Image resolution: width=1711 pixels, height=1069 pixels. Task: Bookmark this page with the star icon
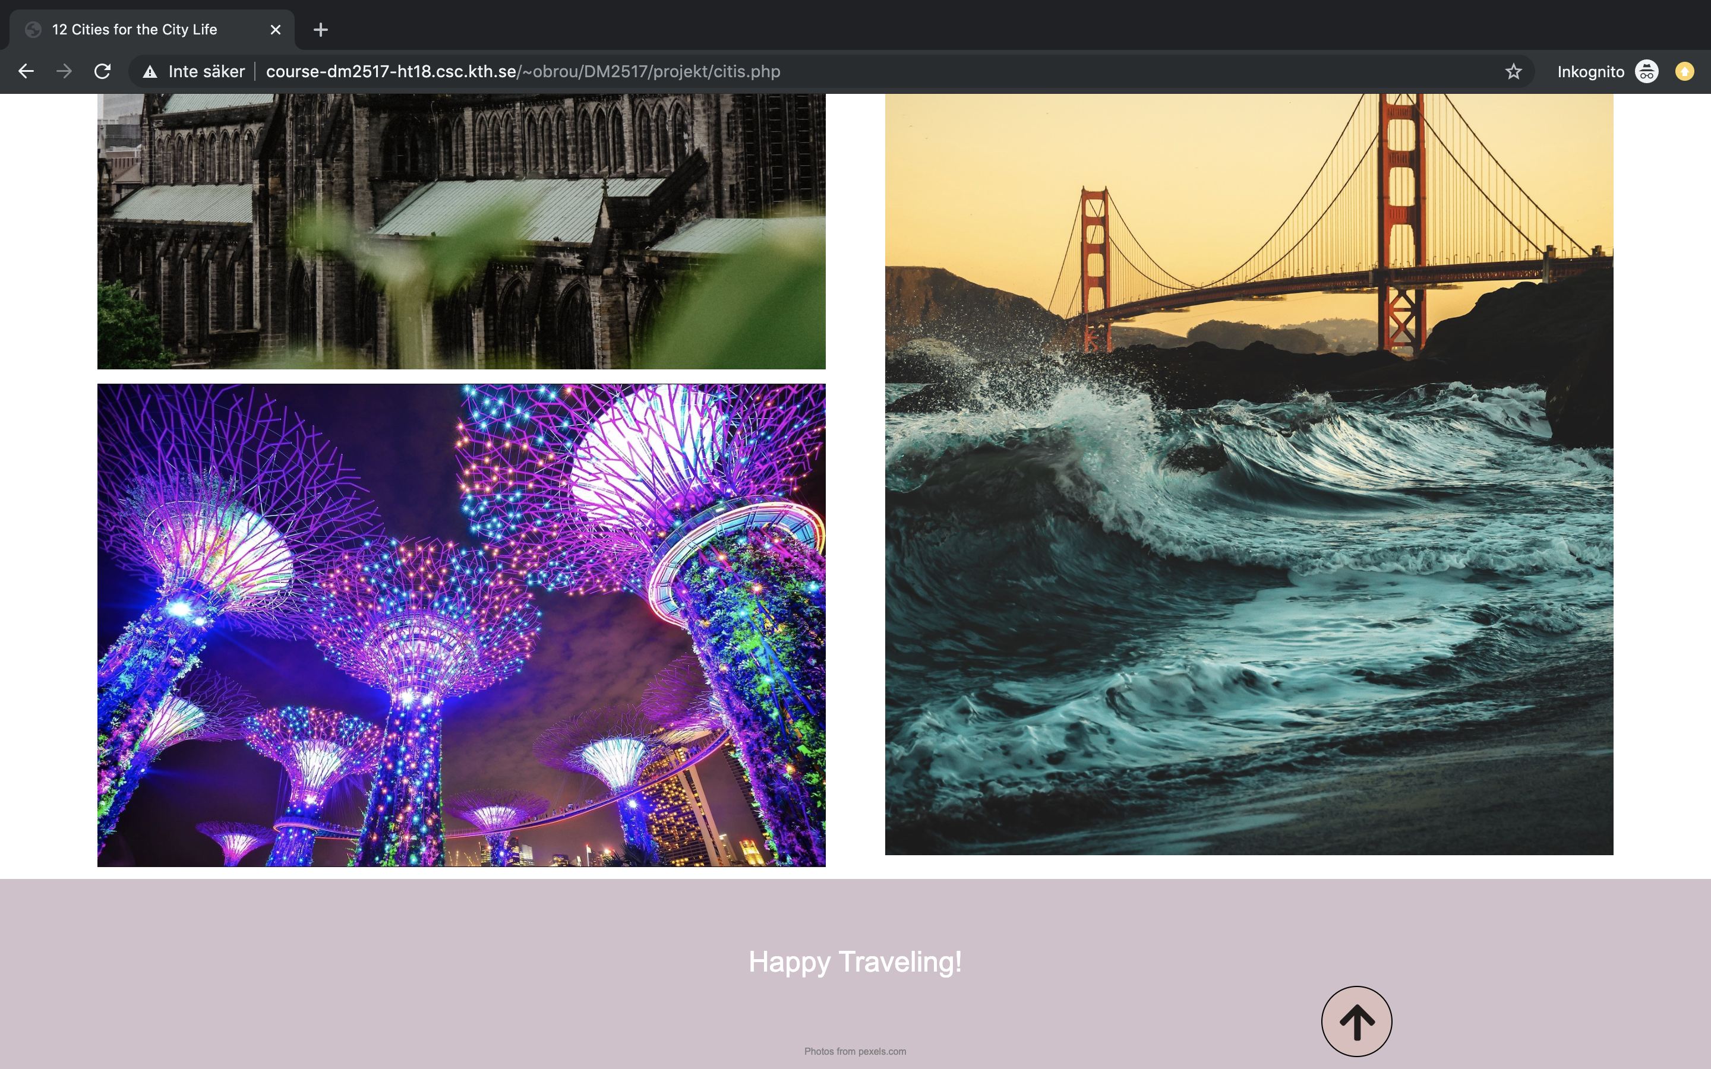pyautogui.click(x=1513, y=71)
